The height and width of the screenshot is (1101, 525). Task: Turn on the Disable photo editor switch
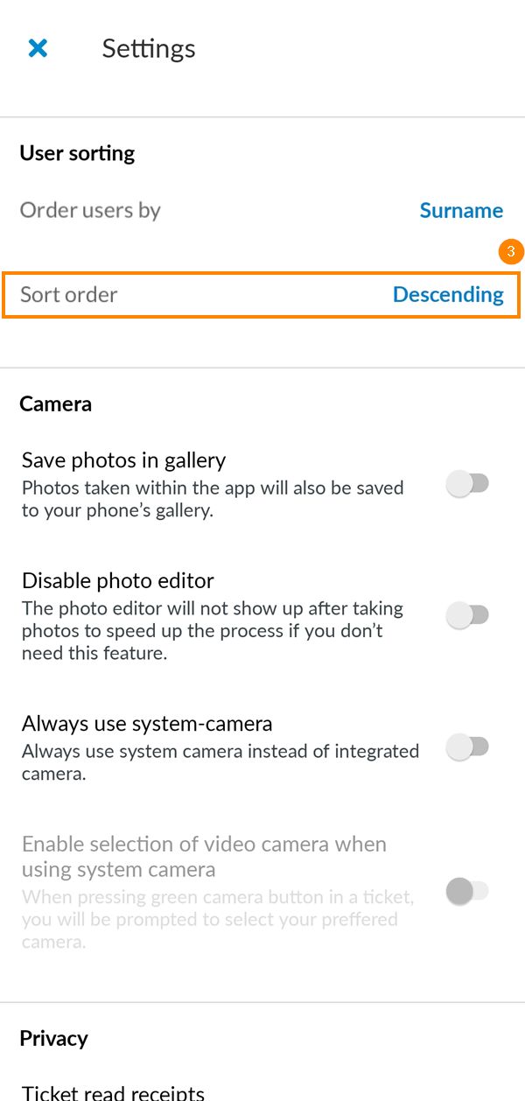coord(468,615)
